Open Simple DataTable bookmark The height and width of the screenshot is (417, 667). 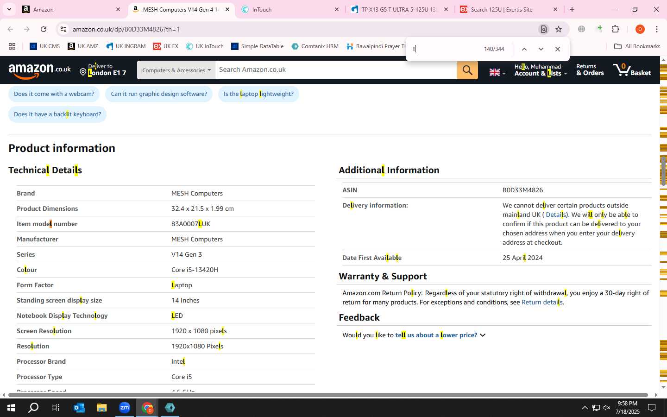pos(258,46)
